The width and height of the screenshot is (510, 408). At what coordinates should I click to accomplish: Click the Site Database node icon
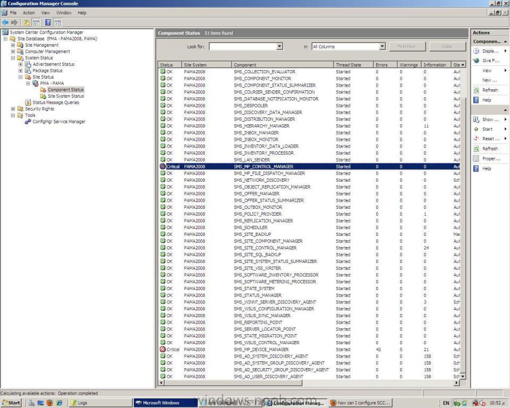coord(13,39)
